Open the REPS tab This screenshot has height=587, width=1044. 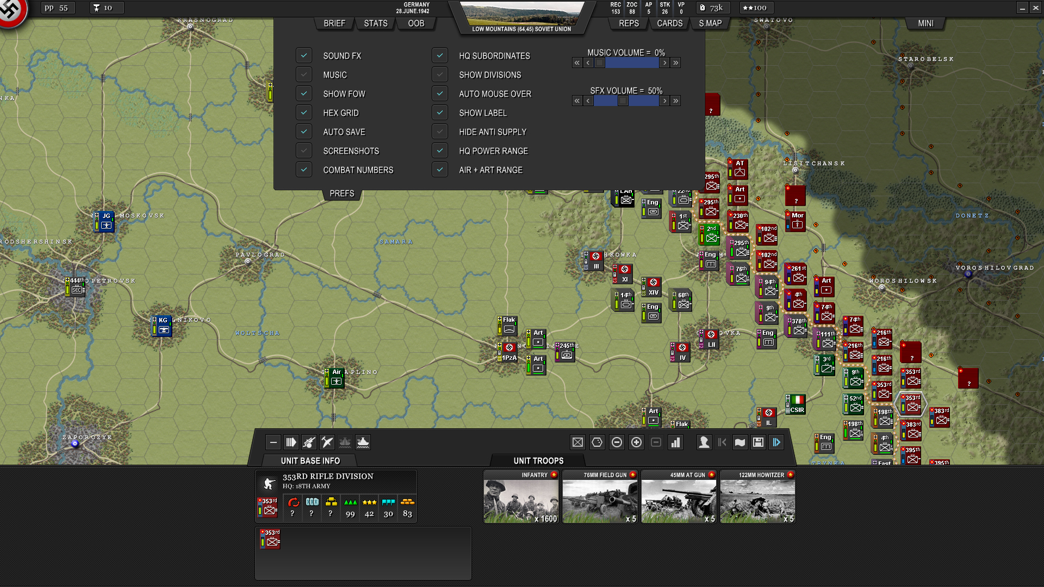pyautogui.click(x=629, y=23)
